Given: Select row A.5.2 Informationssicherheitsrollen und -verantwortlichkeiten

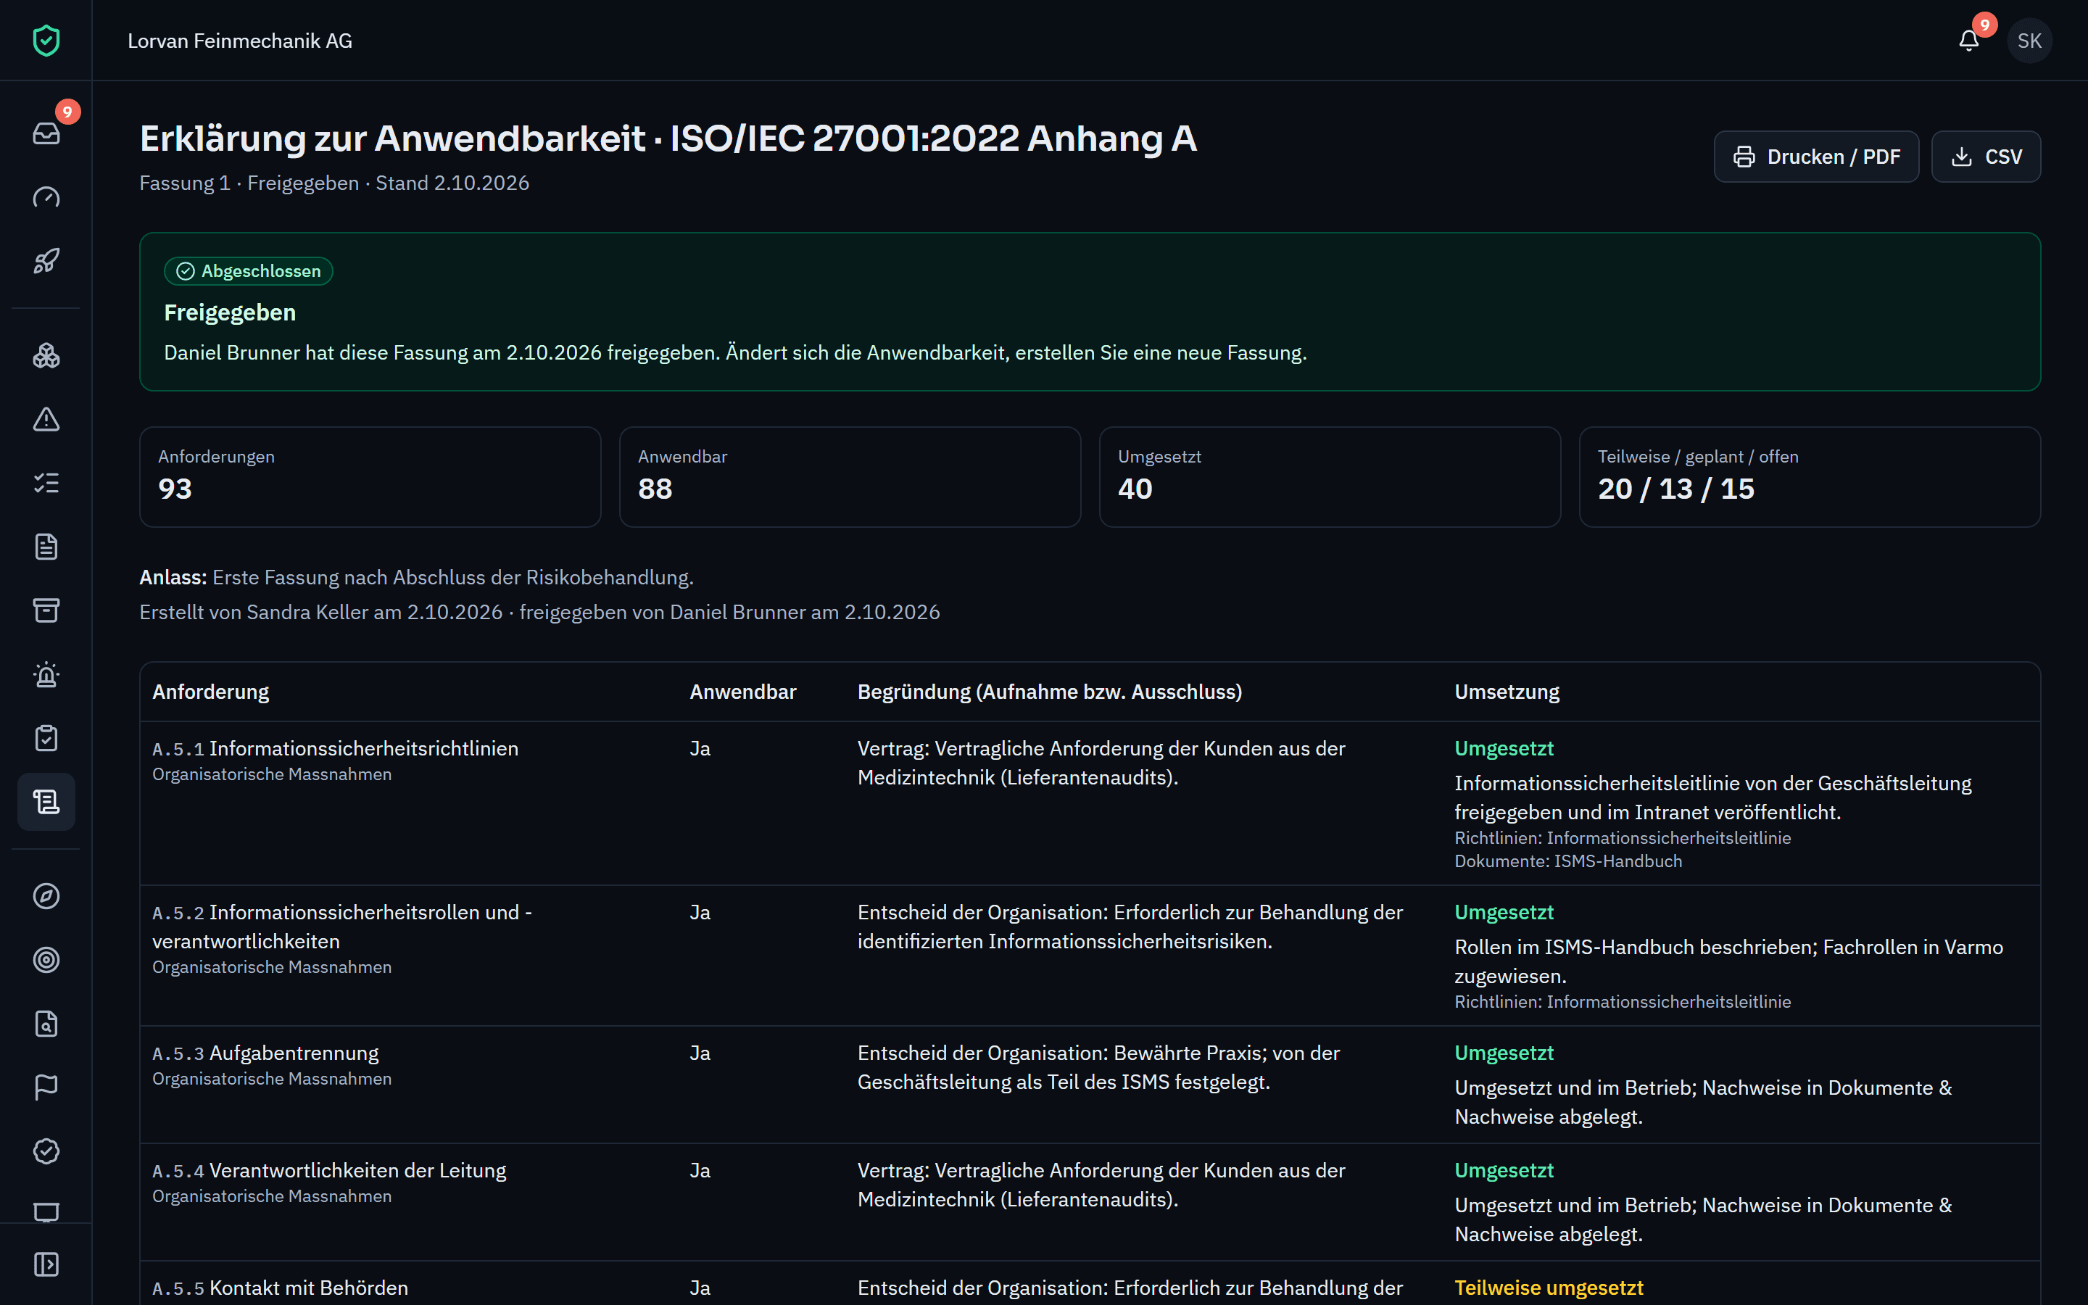Looking at the screenshot, I should coord(1090,956).
